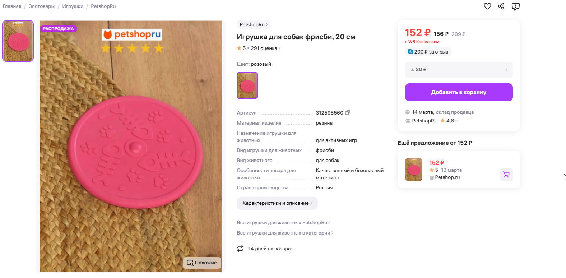Open the PetshopRu brand chip
The image size is (566, 278).
click(254, 24)
